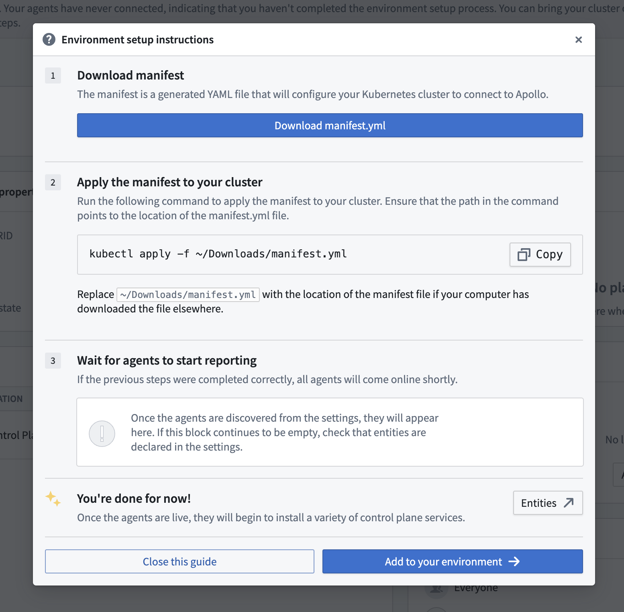Image resolution: width=624 pixels, height=612 pixels.
Task: Click the exclamation icon in agents placeholder
Action: (102, 434)
